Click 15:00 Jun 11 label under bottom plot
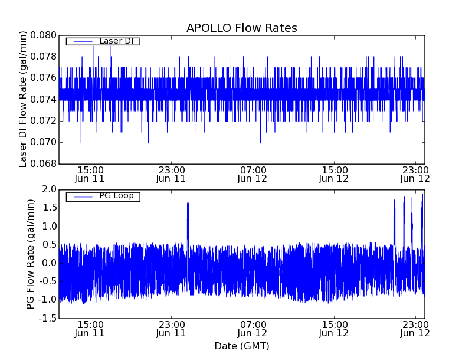This screenshot has height=354, width=472. click(90, 329)
